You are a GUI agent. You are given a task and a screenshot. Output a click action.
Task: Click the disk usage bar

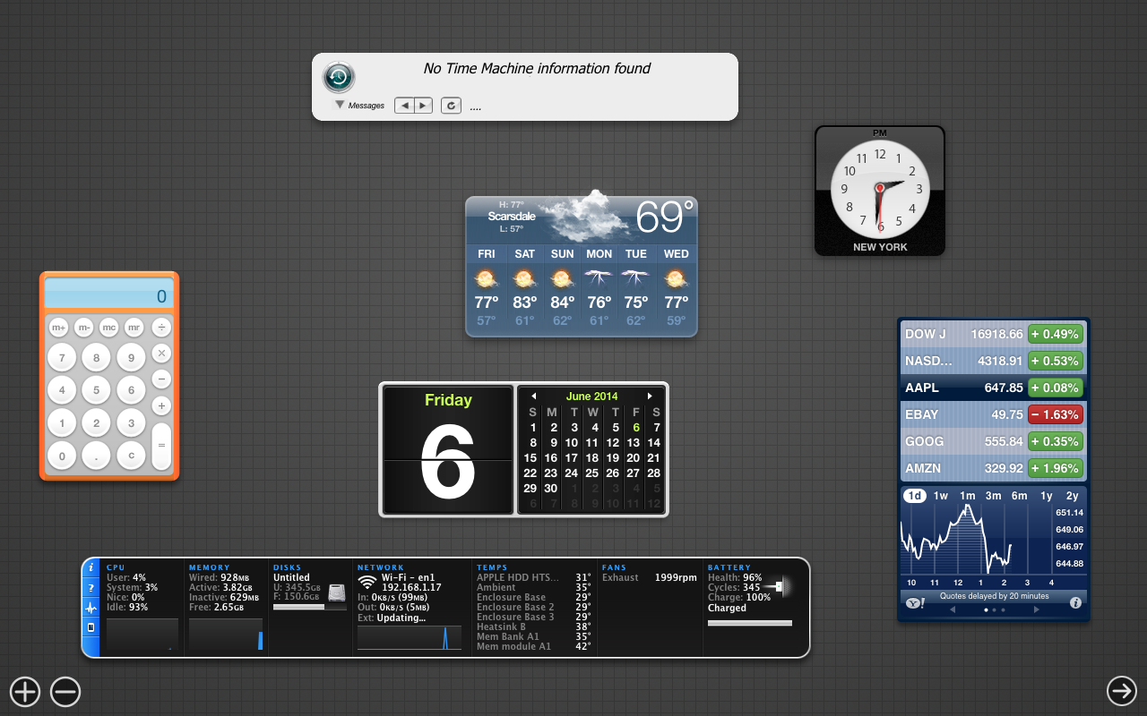[x=310, y=607]
